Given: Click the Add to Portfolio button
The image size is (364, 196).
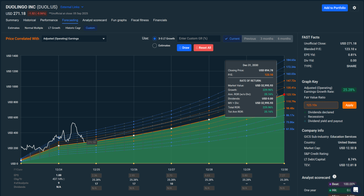Looking at the screenshot, I should [334, 8].
